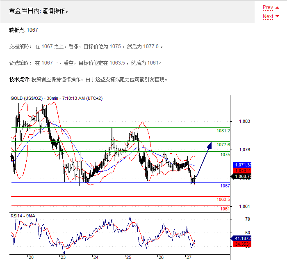Click the date label 25 on time axis
The height and width of the screenshot is (263, 287).
[129, 257]
